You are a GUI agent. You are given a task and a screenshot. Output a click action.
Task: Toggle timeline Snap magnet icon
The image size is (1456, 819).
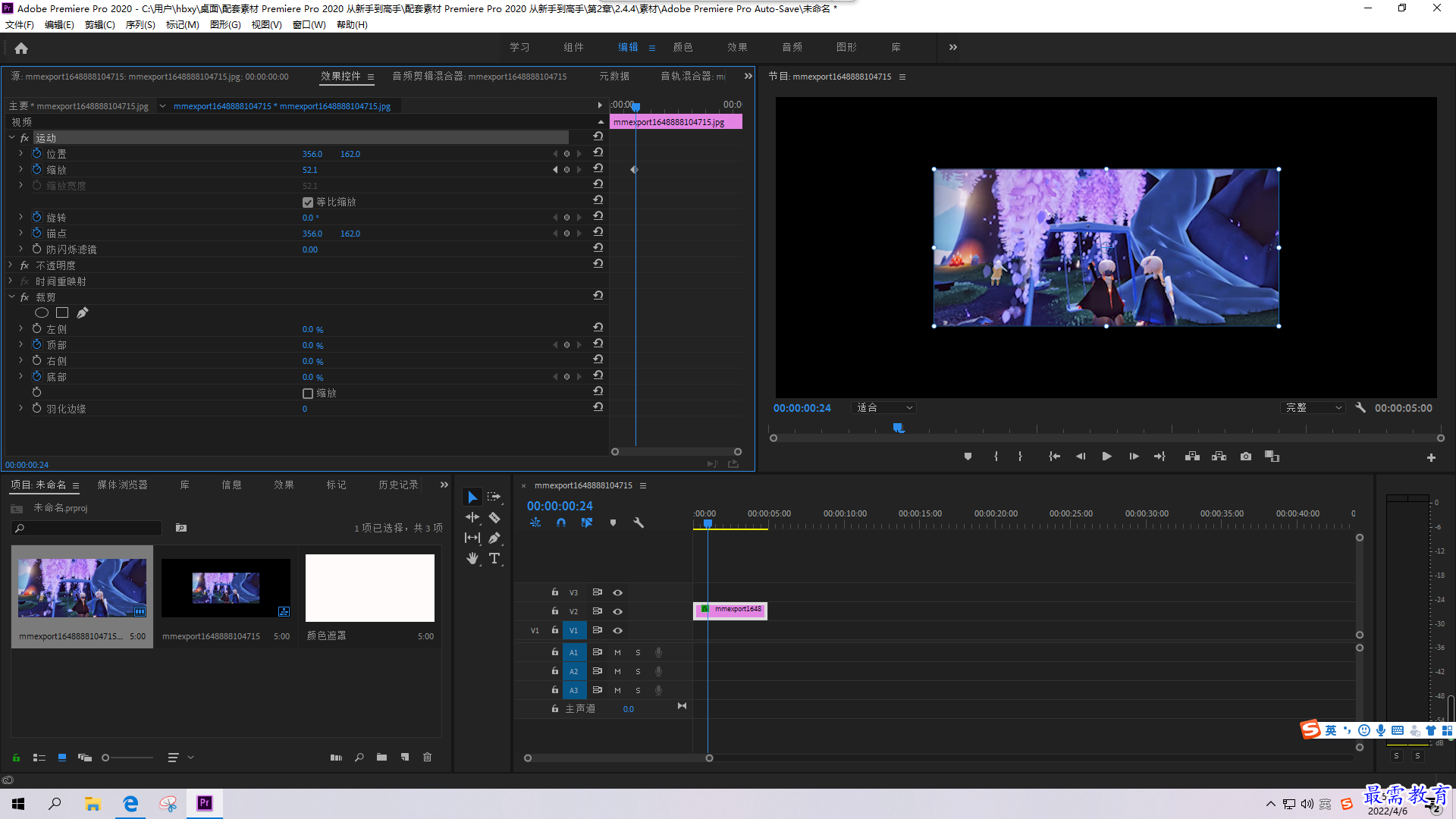pos(561,522)
